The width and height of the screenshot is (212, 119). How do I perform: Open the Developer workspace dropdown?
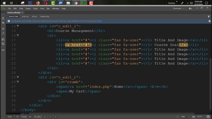(x=179, y=9)
